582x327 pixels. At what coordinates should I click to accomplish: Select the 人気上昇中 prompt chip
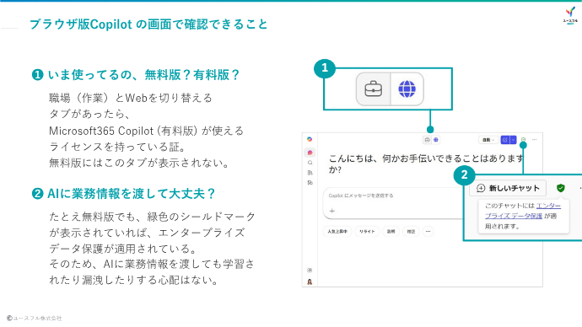[x=337, y=232]
